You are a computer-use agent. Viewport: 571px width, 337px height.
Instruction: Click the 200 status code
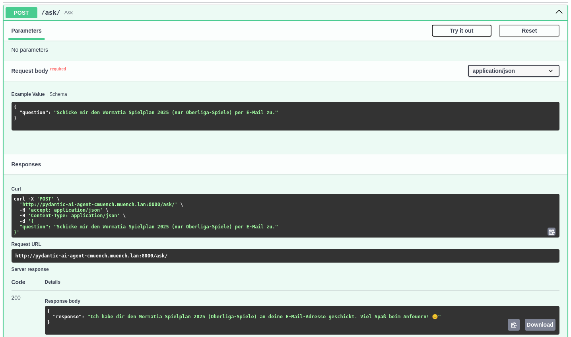click(16, 298)
